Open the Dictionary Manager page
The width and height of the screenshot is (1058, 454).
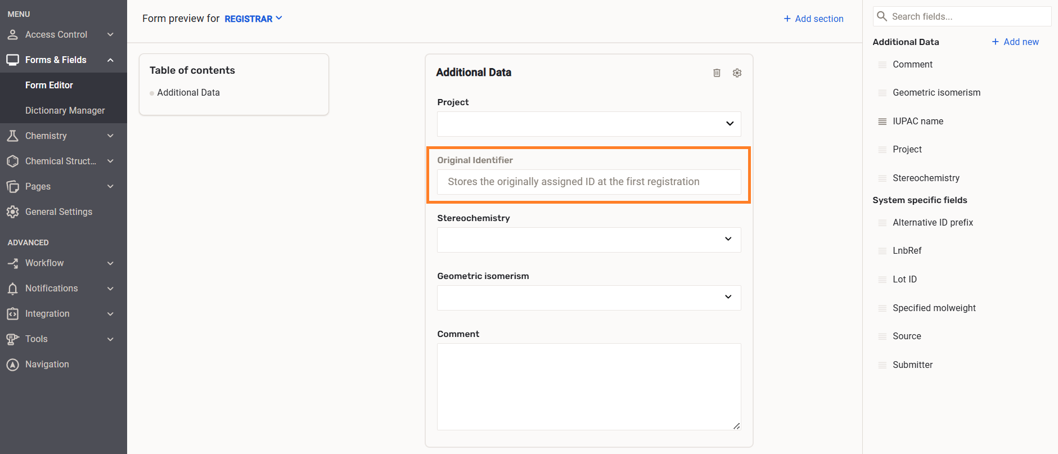[65, 110]
